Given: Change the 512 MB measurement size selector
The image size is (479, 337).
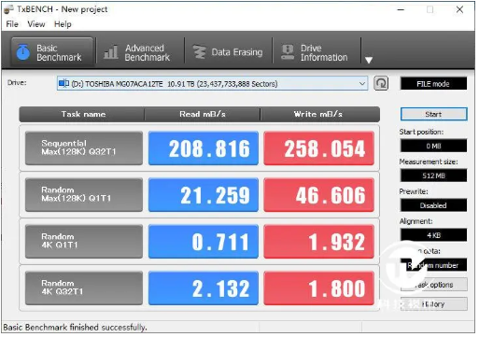Looking at the screenshot, I should click(434, 176).
